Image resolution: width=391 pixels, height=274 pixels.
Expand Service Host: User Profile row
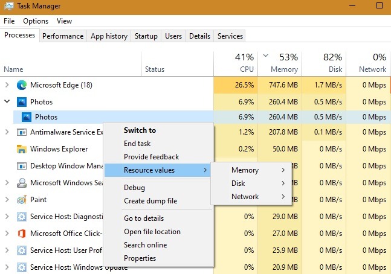click(7, 250)
